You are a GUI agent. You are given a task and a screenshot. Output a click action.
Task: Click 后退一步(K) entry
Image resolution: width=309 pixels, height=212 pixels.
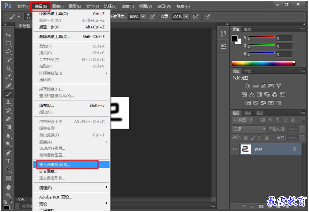(71, 27)
